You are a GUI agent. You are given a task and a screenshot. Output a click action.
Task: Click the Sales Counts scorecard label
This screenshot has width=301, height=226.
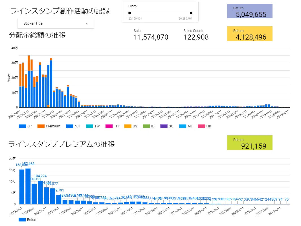[194, 31]
